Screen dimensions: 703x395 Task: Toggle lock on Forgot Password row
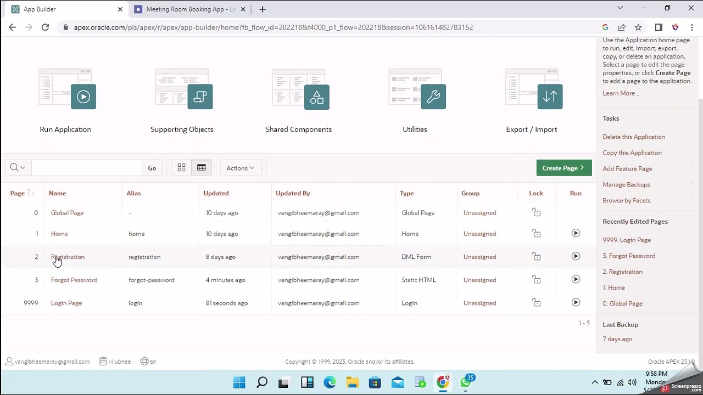pyautogui.click(x=536, y=279)
